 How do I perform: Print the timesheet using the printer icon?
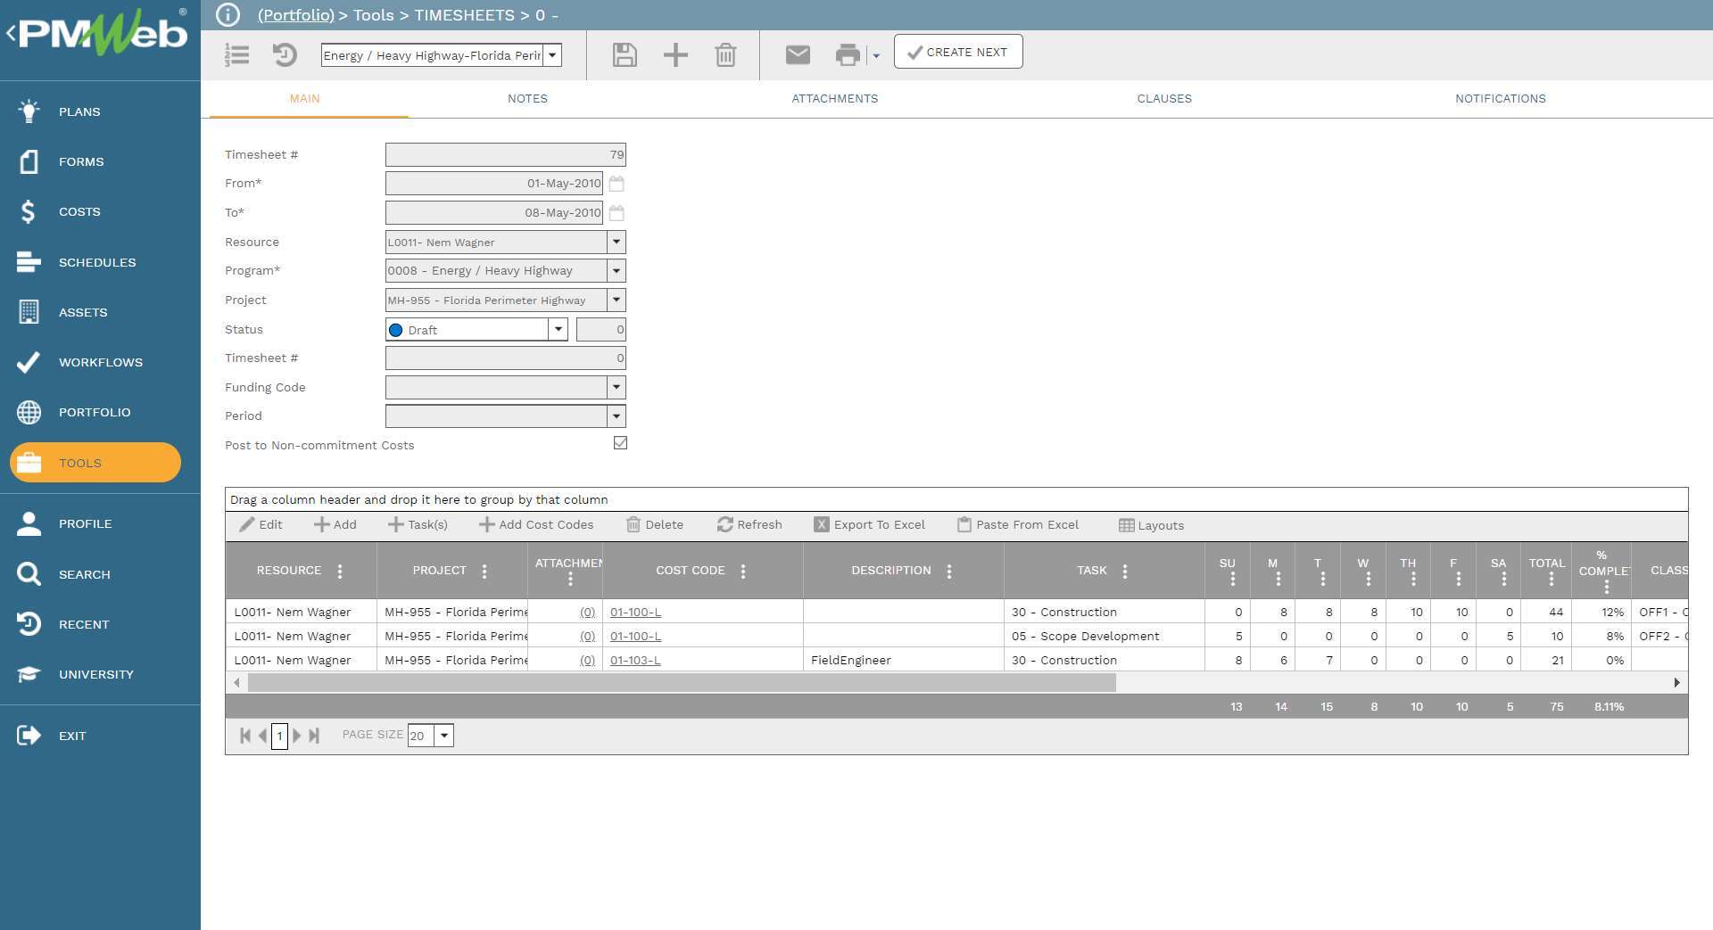[x=848, y=54]
